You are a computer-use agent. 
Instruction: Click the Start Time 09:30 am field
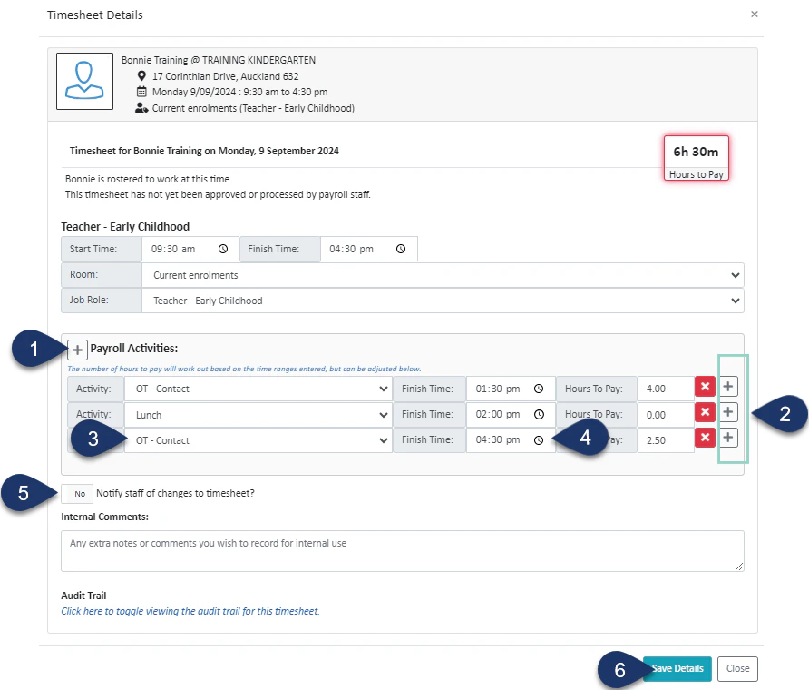click(x=190, y=249)
